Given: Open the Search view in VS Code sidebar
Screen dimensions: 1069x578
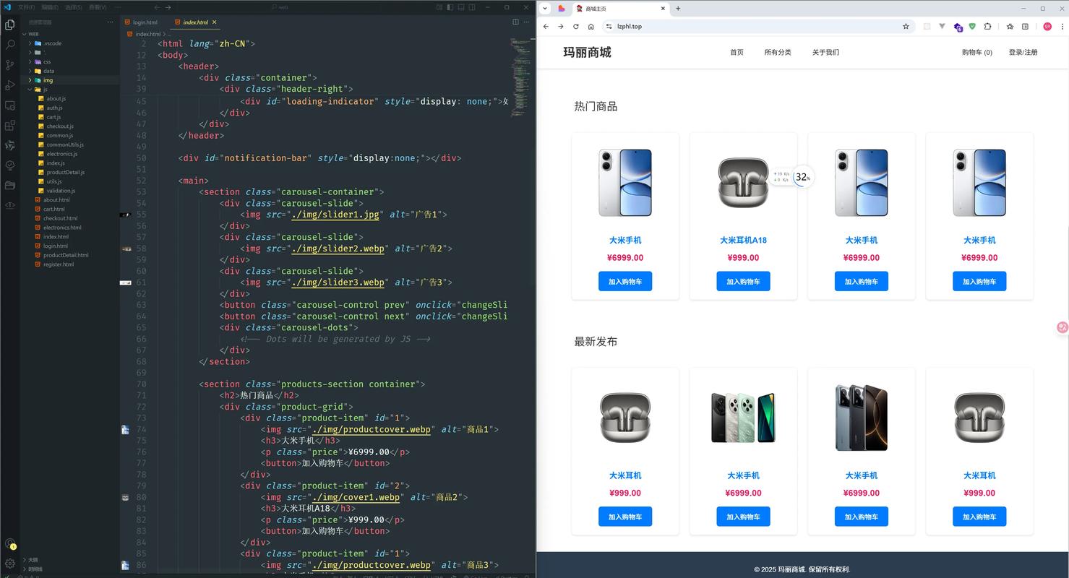Looking at the screenshot, I should tap(9, 44).
